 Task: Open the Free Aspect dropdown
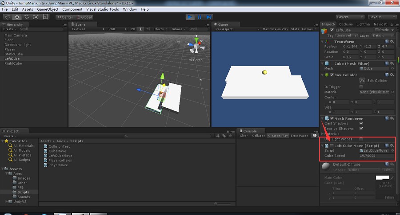point(236,29)
